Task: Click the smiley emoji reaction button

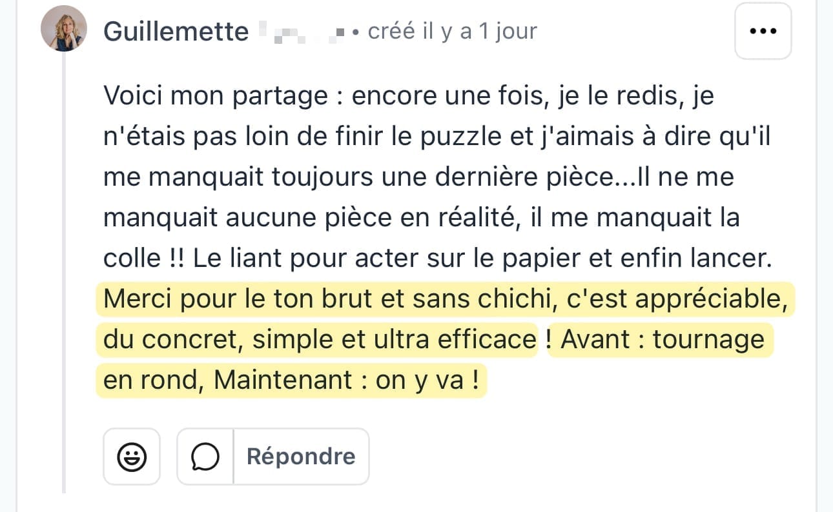Action: (x=131, y=457)
